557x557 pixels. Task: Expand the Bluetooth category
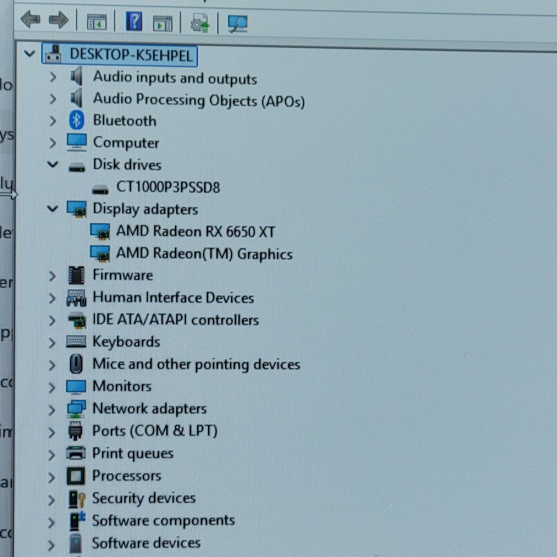53,121
